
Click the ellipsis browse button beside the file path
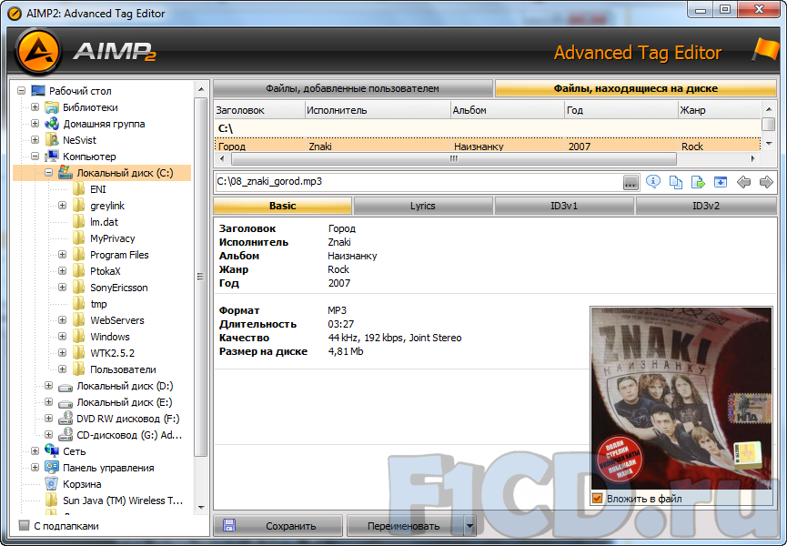click(x=631, y=182)
